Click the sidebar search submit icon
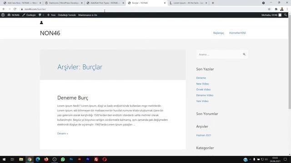Screen dimensions: 291x163 (x=244, y=54)
